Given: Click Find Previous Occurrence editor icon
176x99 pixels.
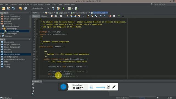Looking at the screenshot, I should tap(71, 16).
